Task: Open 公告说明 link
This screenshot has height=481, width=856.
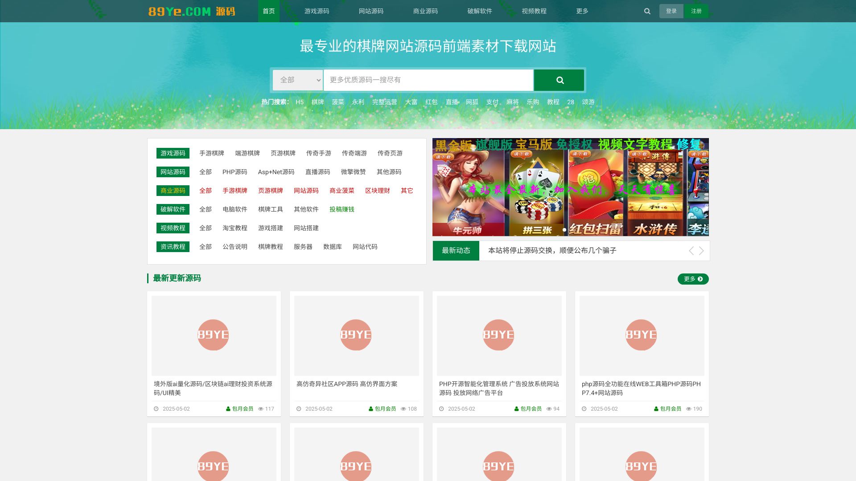Action: click(235, 247)
